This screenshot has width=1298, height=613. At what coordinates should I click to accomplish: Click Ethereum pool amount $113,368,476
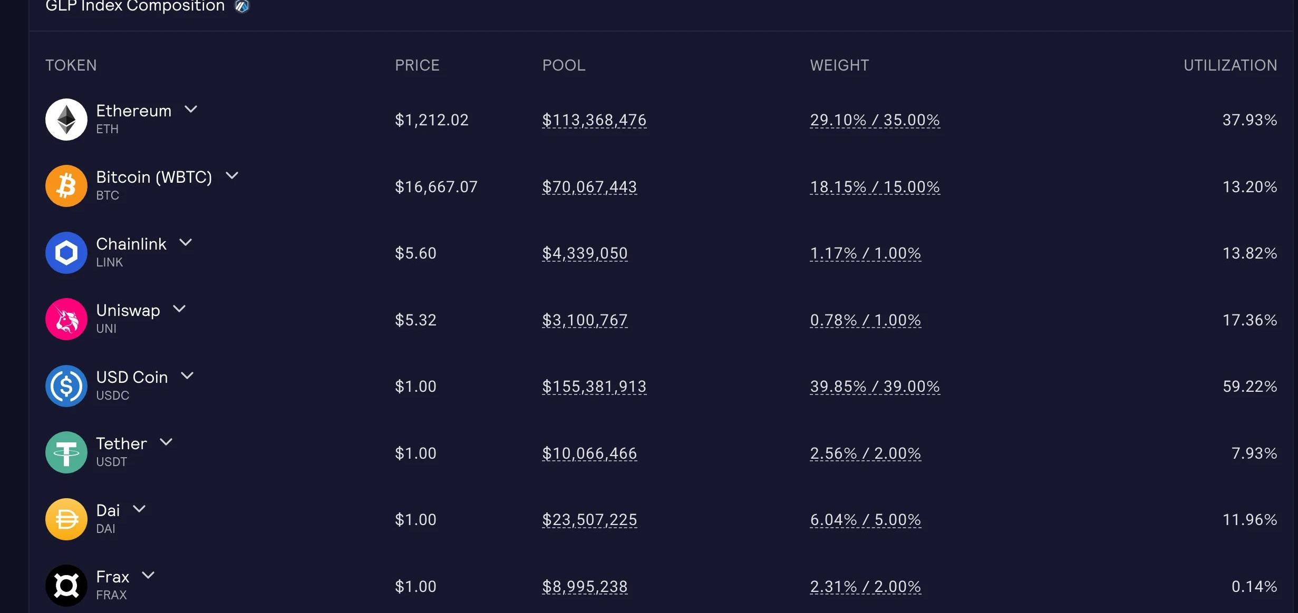pos(594,120)
